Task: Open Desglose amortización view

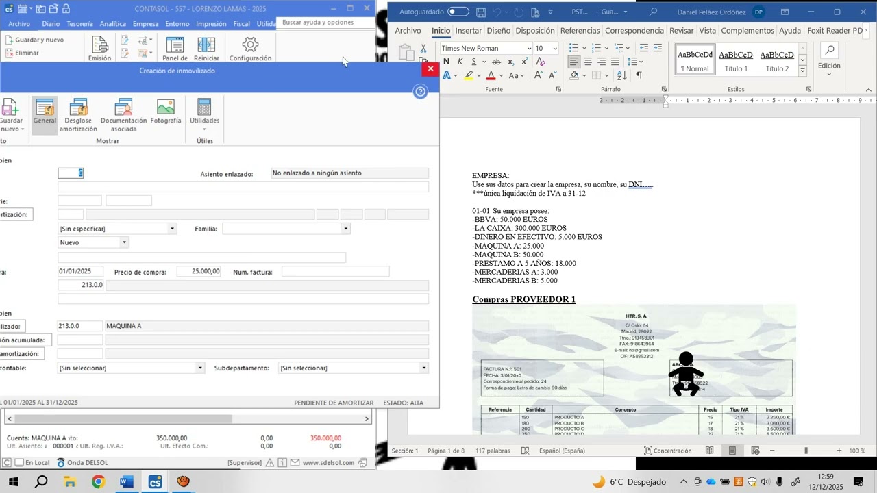Action: (x=78, y=115)
